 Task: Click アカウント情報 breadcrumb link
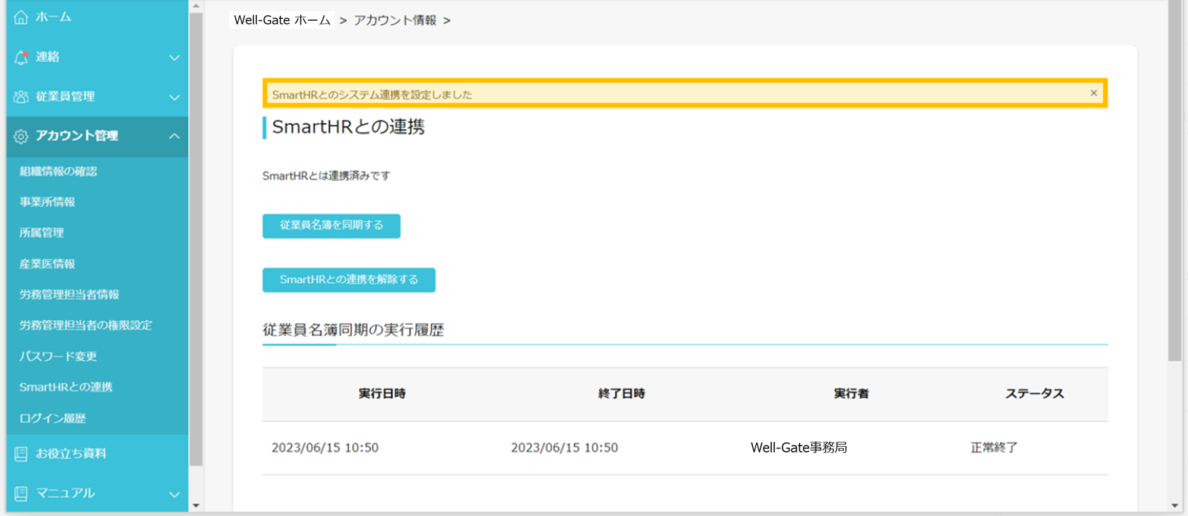click(x=395, y=20)
